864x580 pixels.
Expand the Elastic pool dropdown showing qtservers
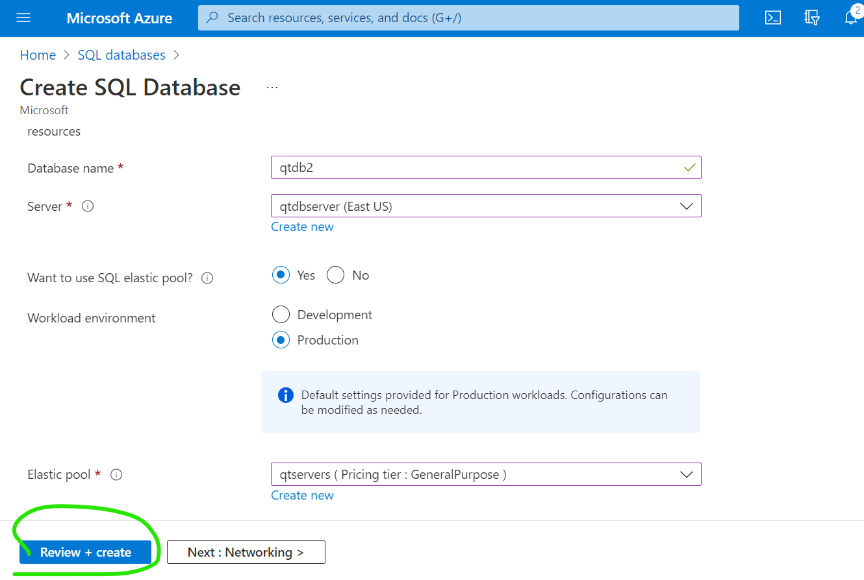coord(486,474)
